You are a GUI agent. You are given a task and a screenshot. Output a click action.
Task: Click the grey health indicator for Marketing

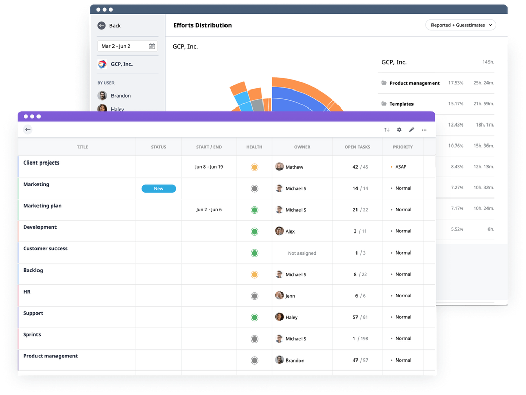pyautogui.click(x=255, y=188)
